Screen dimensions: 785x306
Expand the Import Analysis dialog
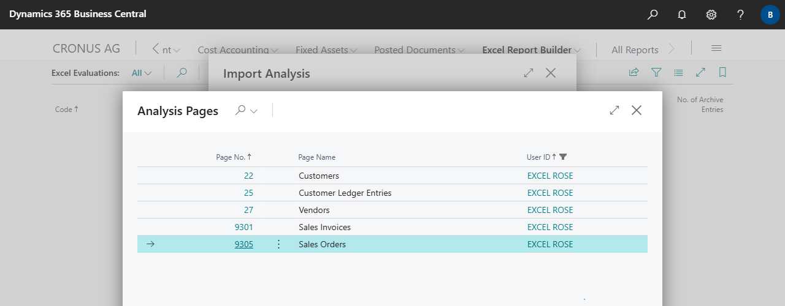pos(529,73)
